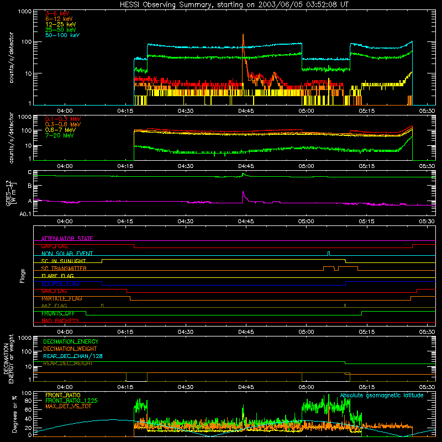Click the flare peak spike in top plot
This screenshot has width=442, height=442.
243,36
